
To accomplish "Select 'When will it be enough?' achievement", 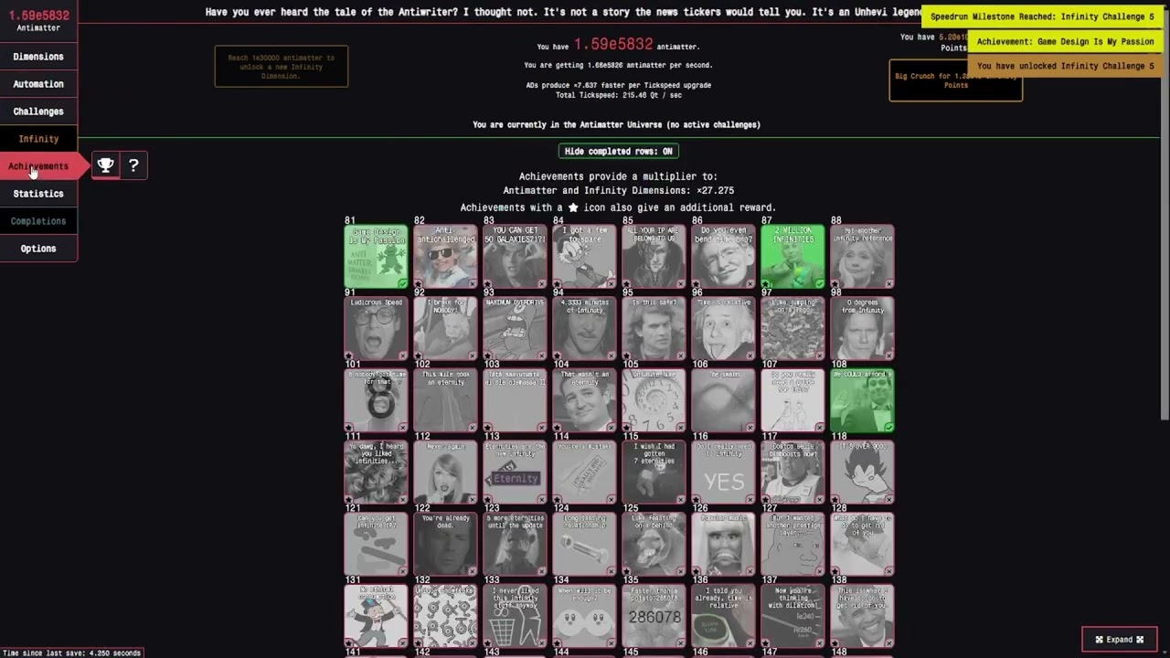I will 584,618.
